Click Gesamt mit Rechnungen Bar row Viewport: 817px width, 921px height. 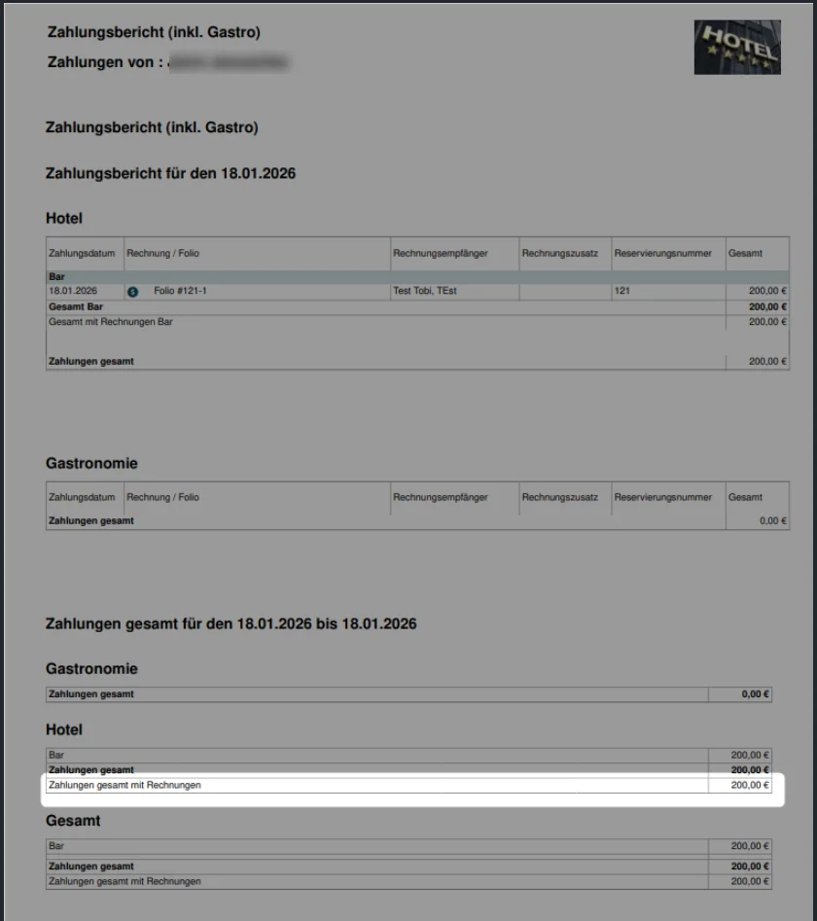point(417,322)
